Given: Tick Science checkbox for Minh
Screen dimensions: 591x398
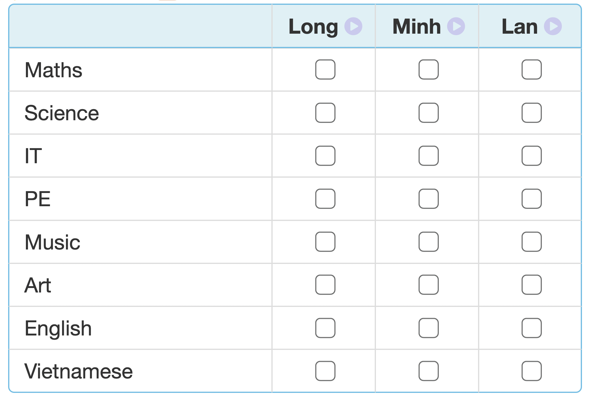Looking at the screenshot, I should click(428, 113).
